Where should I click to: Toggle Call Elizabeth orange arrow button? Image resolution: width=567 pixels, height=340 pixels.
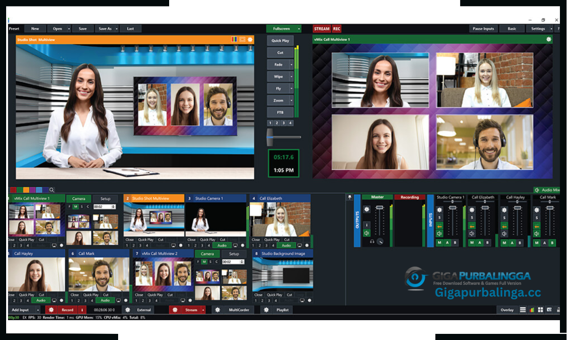point(472,226)
